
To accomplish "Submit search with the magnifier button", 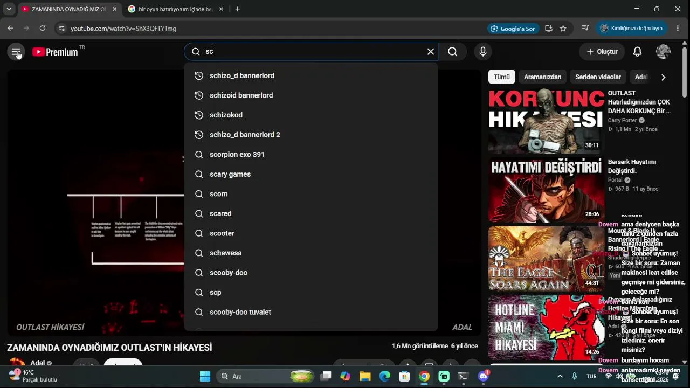I will 453,52.
